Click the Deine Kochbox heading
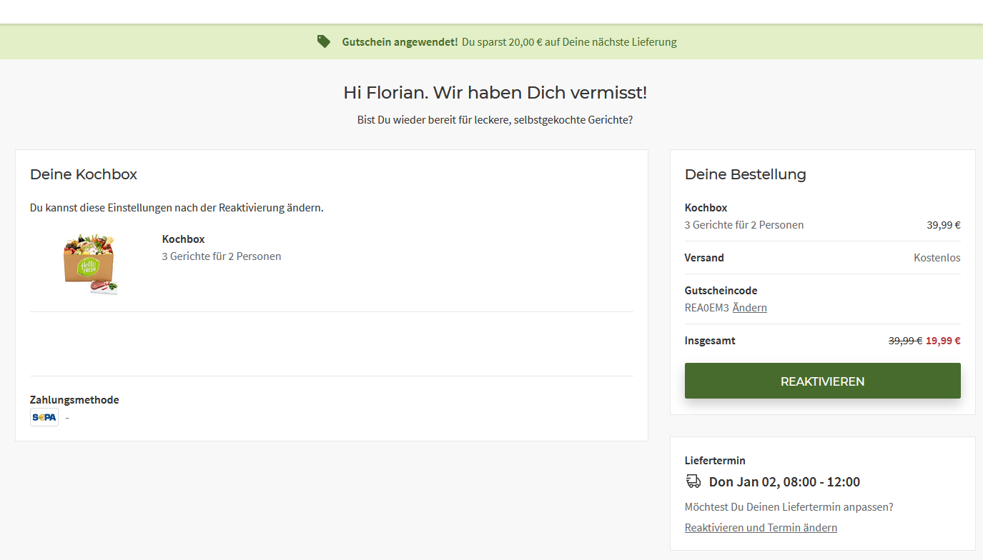Screen dimensions: 983x560 (x=84, y=174)
